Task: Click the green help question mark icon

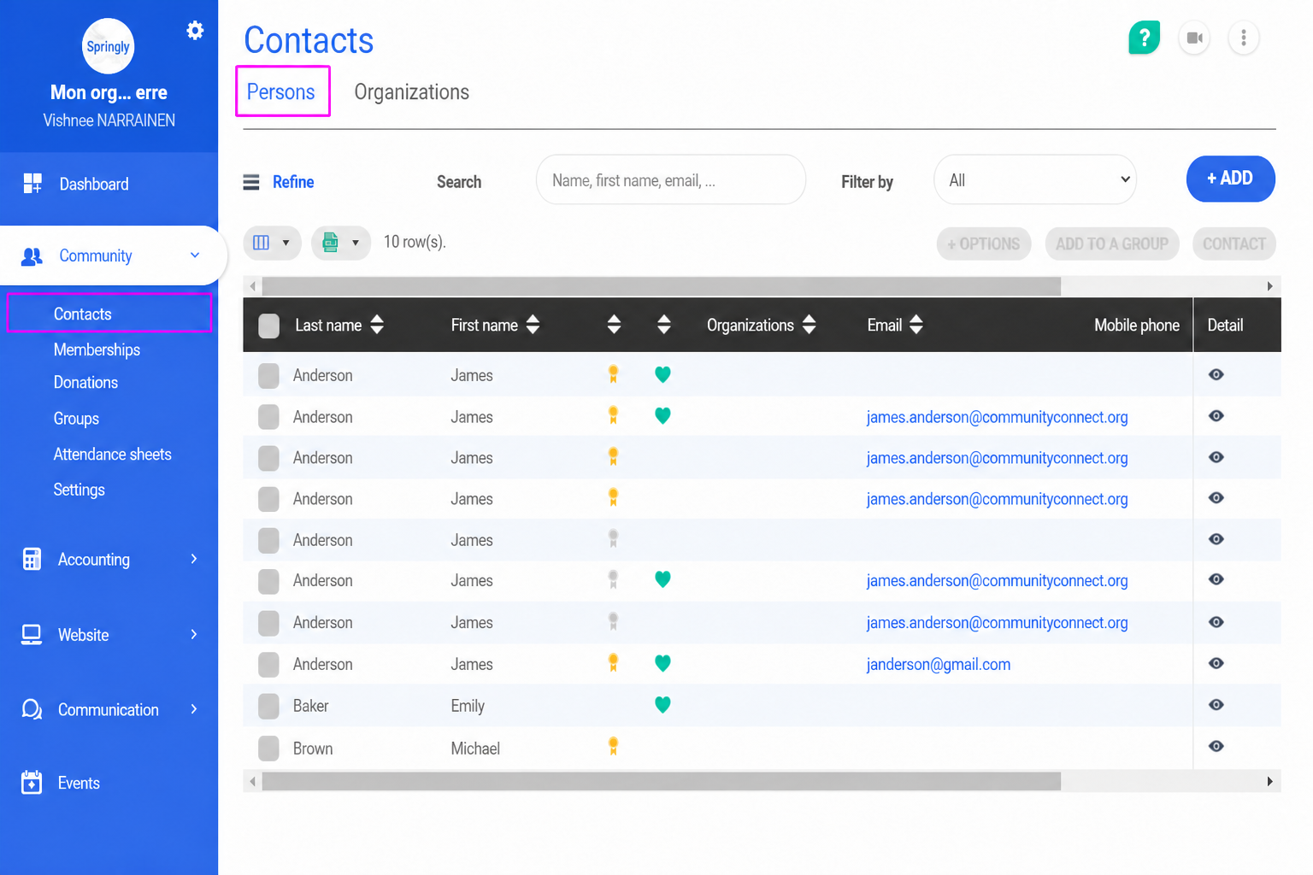Action: coord(1144,38)
